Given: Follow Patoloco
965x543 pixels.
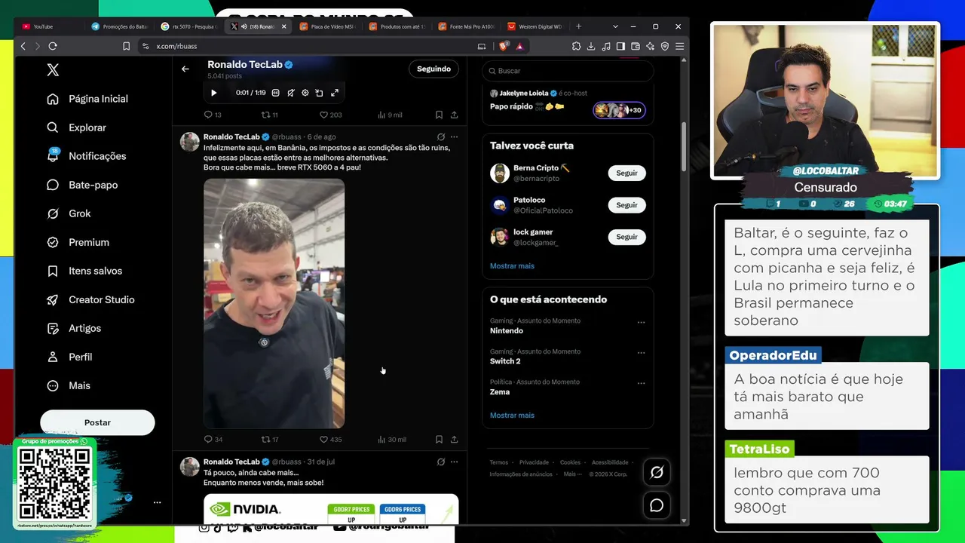Looking at the screenshot, I should pyautogui.click(x=626, y=205).
